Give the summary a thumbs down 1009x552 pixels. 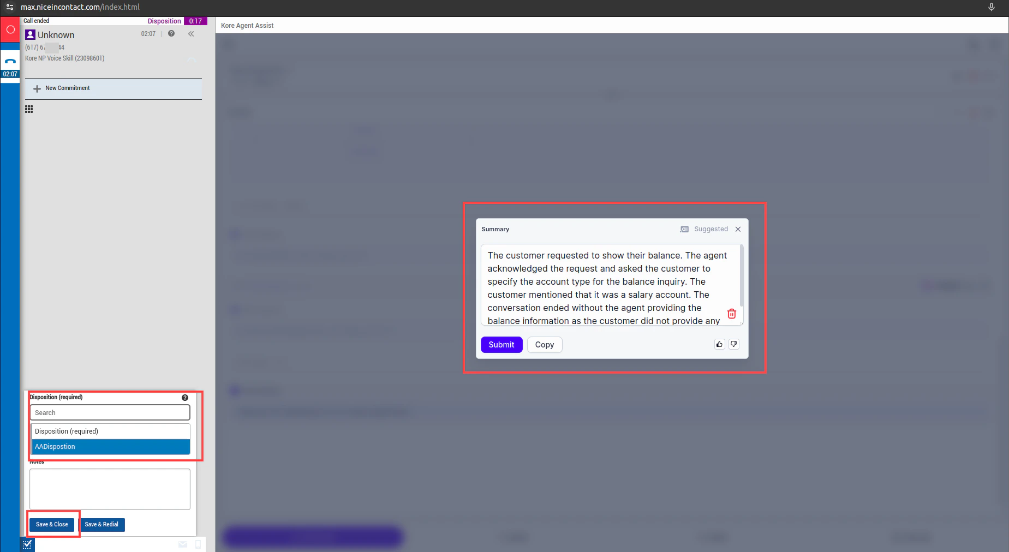pos(734,344)
